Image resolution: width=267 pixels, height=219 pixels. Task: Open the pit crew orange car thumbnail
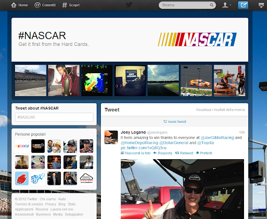tap(230, 81)
